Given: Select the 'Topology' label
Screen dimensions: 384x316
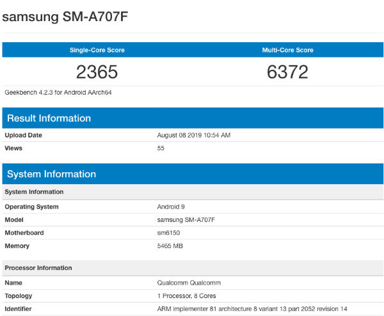Looking at the screenshot, I should 19,296.
